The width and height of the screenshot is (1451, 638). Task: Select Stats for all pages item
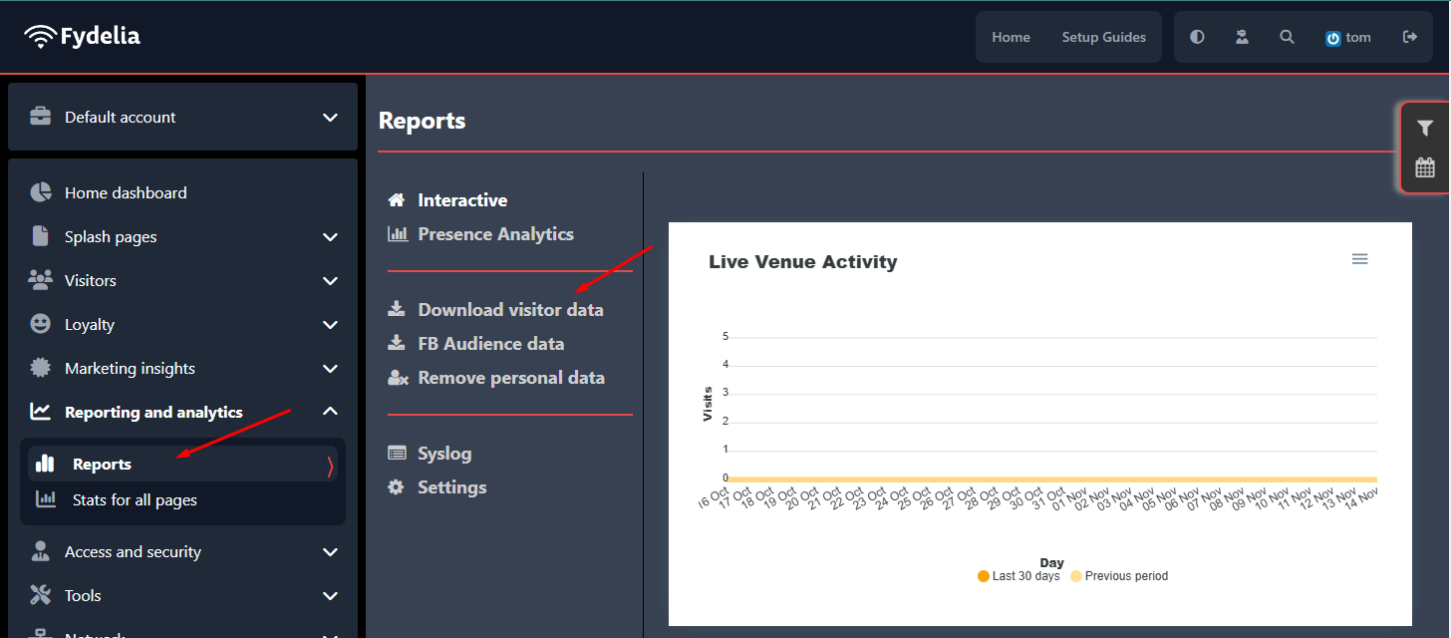coord(135,499)
